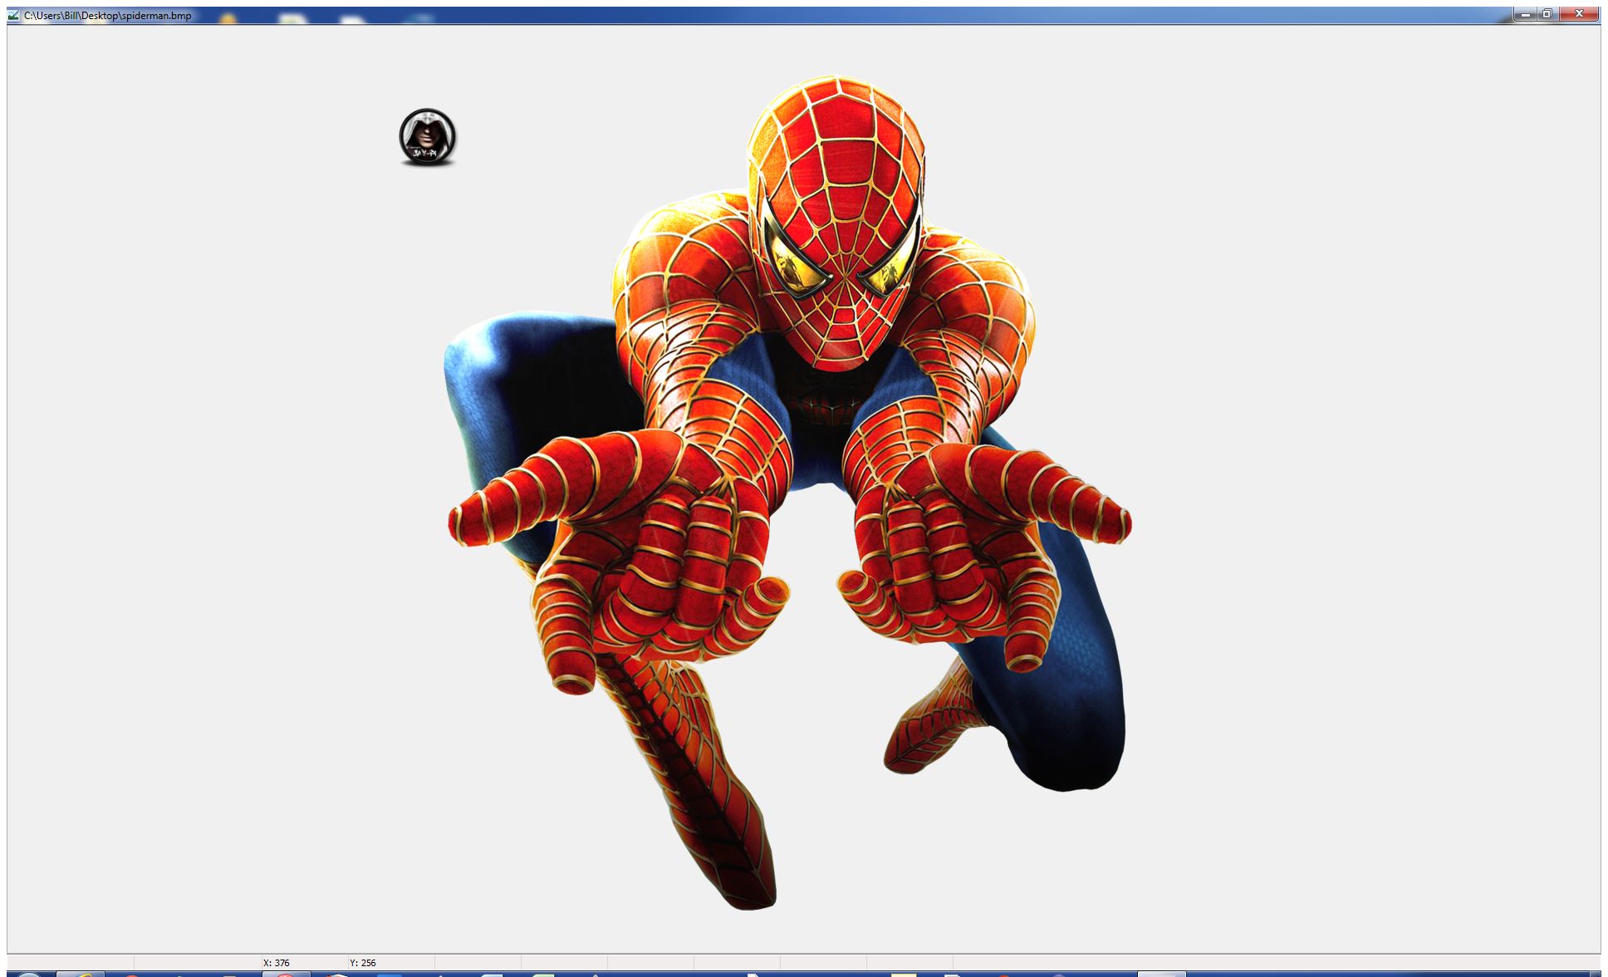Close the spiderman.bmp window
This screenshot has width=1608, height=977.
(1579, 14)
